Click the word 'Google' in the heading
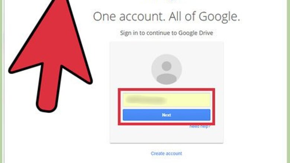290x163 pixels. (x=219, y=17)
